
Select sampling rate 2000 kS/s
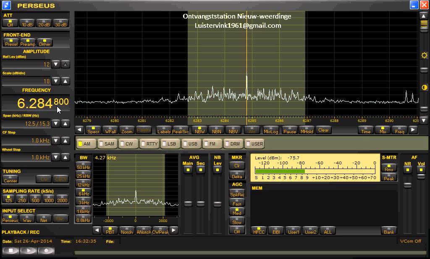point(62,199)
